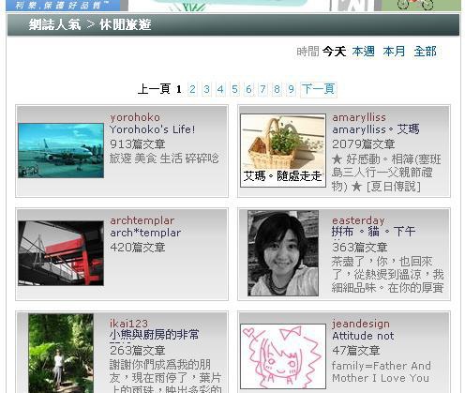Open Attitude not blog title
465x393 pixels.
click(x=363, y=336)
